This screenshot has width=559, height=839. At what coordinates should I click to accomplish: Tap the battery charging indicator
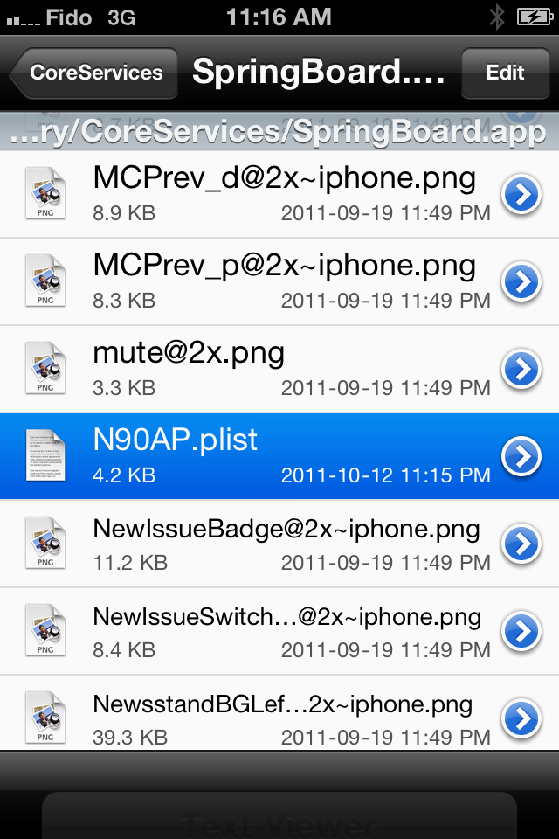[535, 17]
